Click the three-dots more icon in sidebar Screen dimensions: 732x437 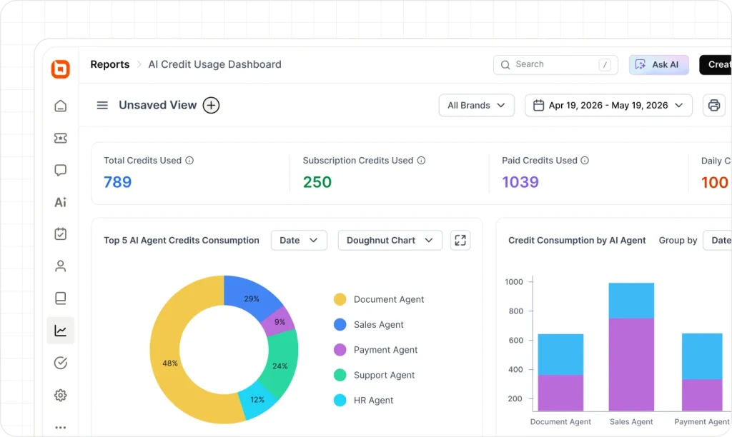[61, 427]
